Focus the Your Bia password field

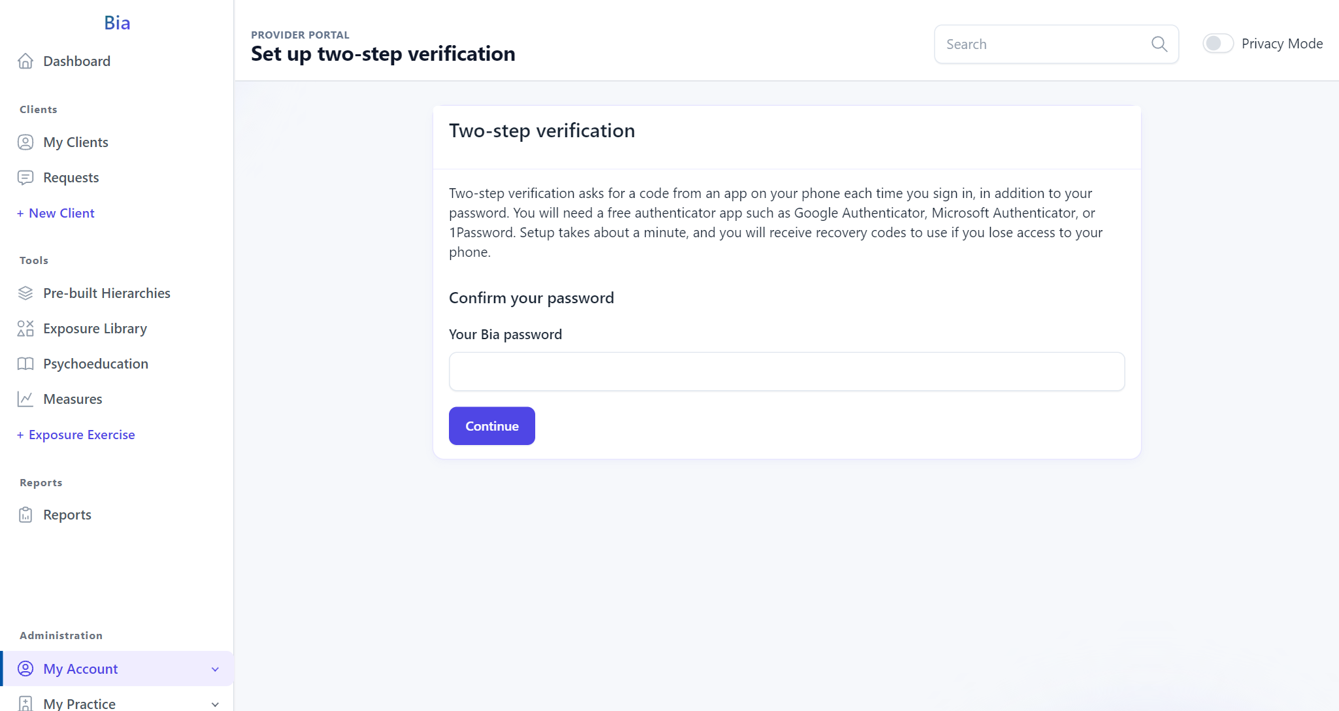coord(787,372)
